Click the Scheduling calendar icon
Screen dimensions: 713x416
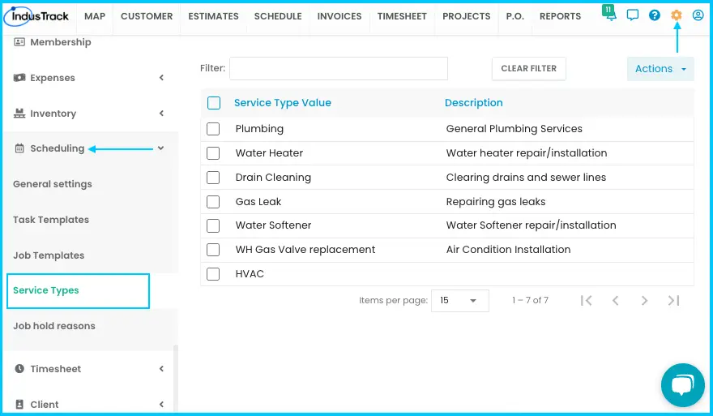pyautogui.click(x=19, y=148)
